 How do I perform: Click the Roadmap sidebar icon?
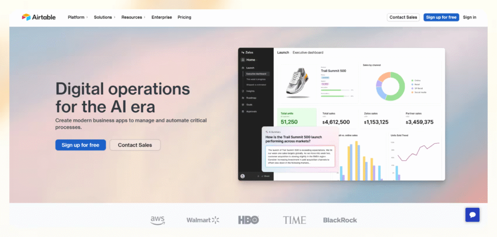click(243, 98)
